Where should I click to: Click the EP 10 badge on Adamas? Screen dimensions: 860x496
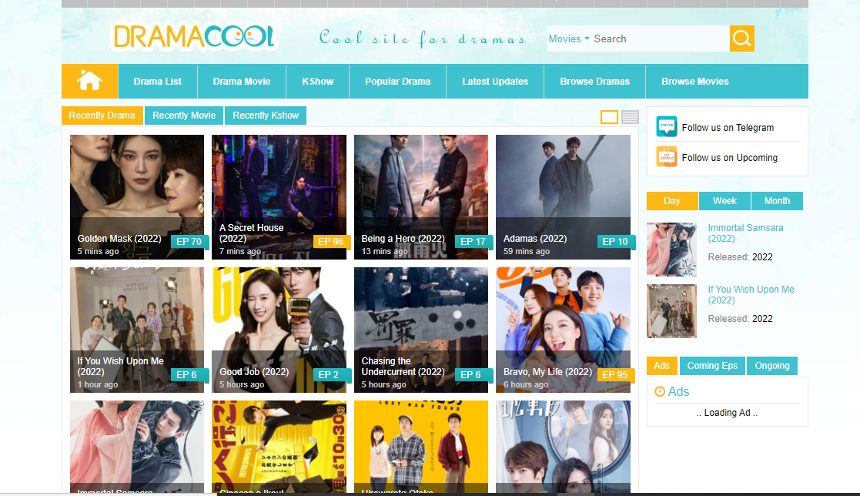tap(615, 241)
